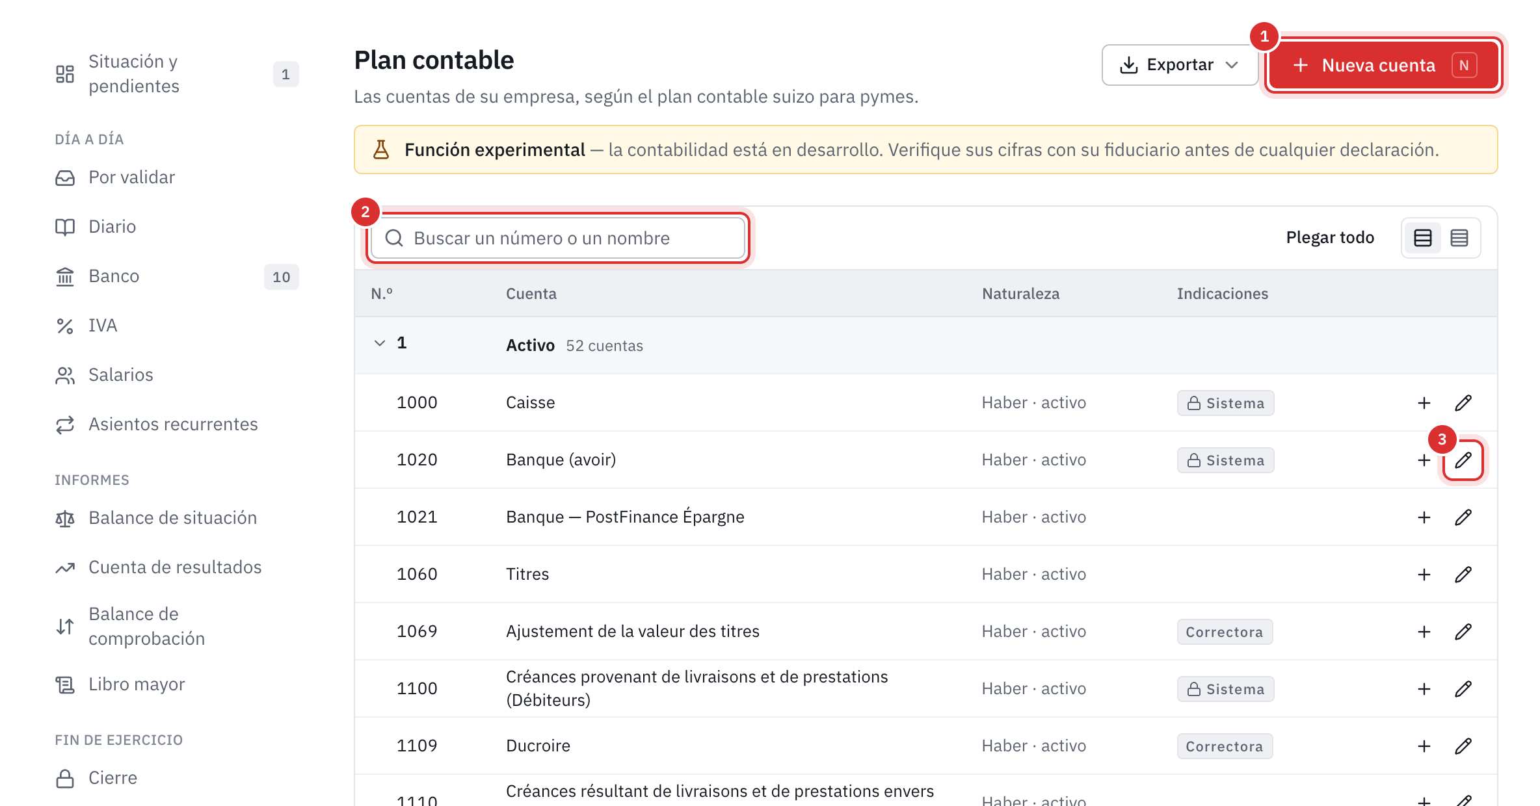Open Asientos recurrentes

(x=176, y=424)
